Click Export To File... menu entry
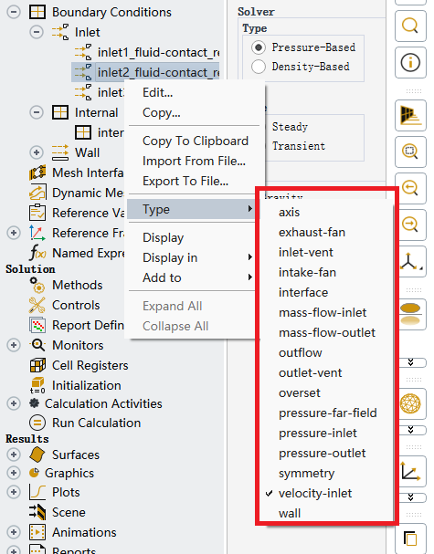This screenshot has width=434, height=554. point(185,182)
